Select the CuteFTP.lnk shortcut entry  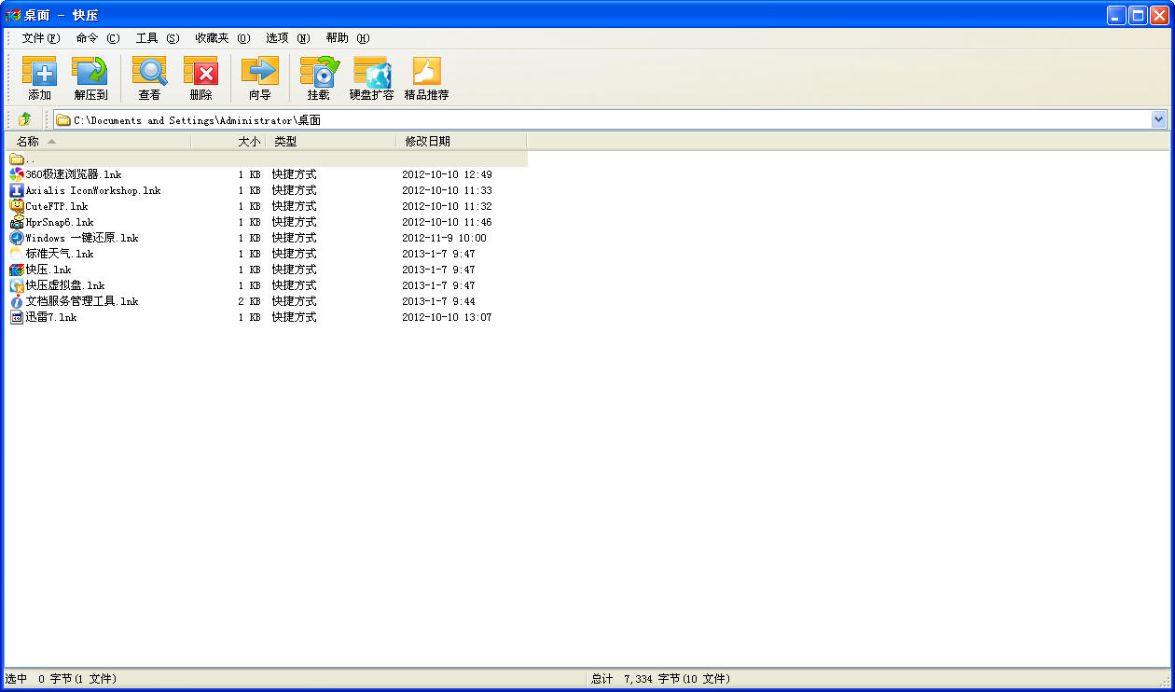(x=56, y=206)
